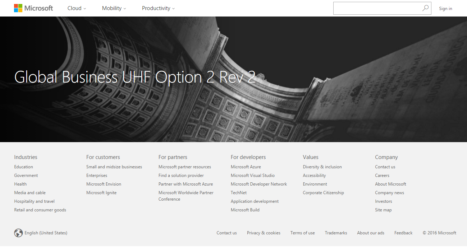
Task: Visit the Microsoft Visual Studio link
Action: pyautogui.click(x=253, y=176)
